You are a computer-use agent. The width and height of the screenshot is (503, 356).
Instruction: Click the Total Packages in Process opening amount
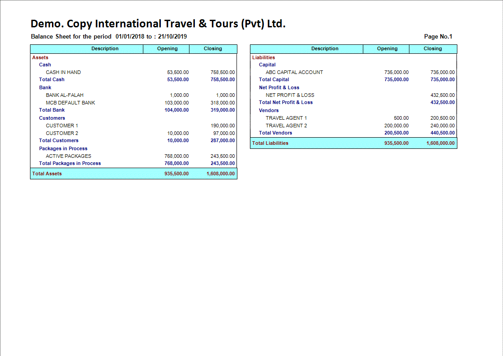point(176,163)
